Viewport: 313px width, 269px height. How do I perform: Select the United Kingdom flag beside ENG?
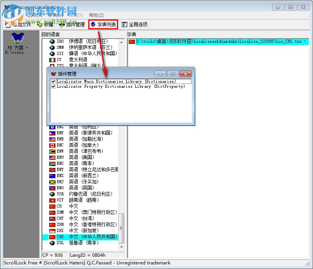click(52, 188)
